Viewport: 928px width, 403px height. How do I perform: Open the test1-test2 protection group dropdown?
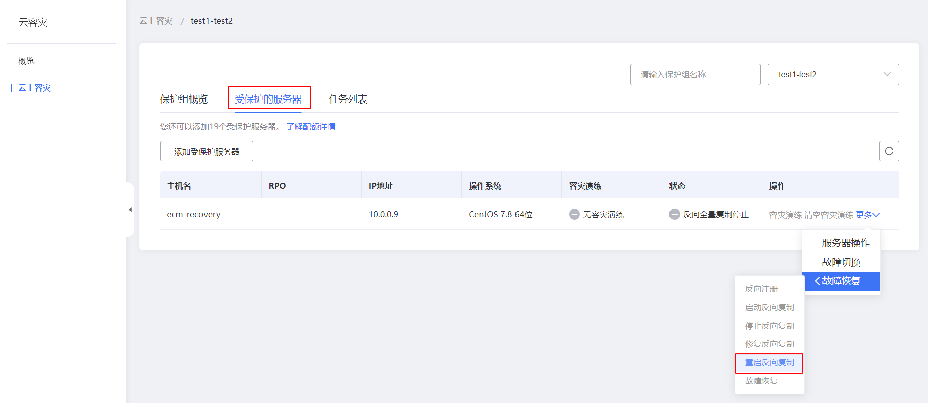pos(833,74)
